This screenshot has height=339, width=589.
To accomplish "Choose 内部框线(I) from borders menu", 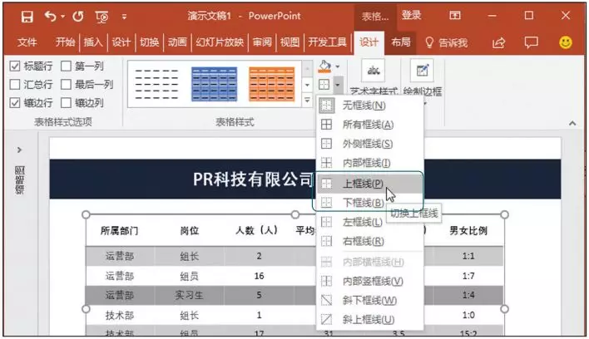I will pos(370,163).
